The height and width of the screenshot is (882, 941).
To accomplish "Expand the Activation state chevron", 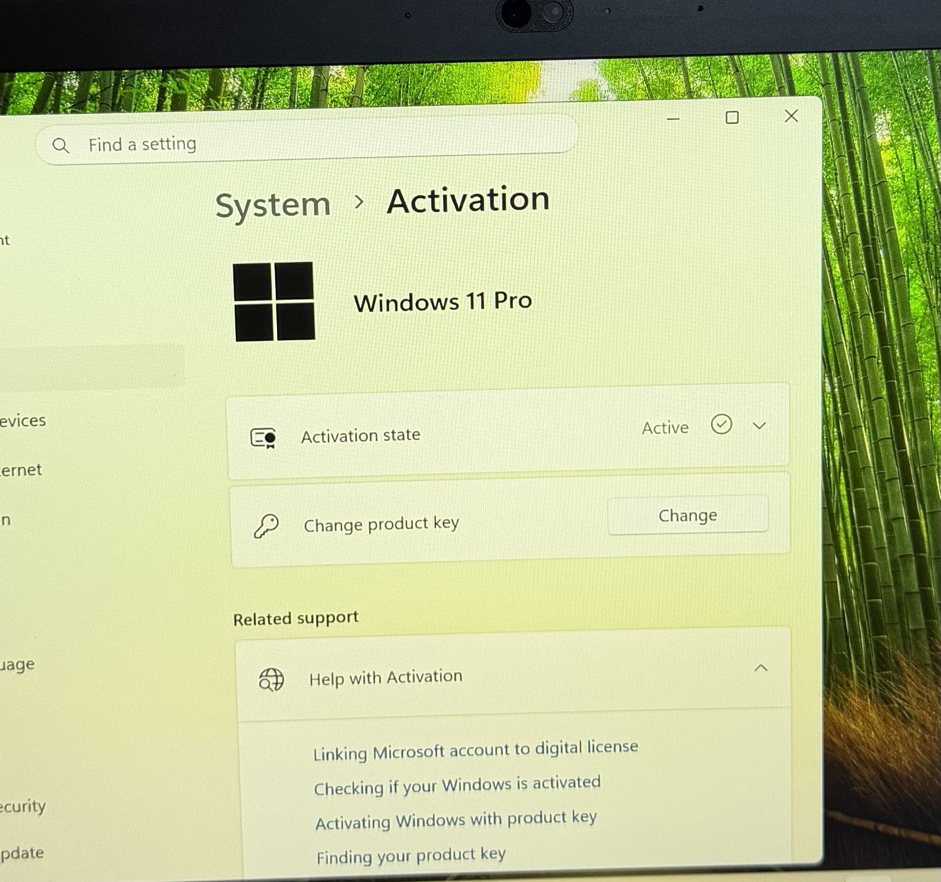I will pyautogui.click(x=759, y=426).
